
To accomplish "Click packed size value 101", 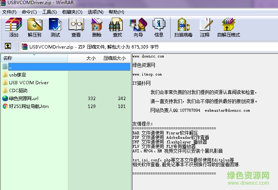I will 122,106.
